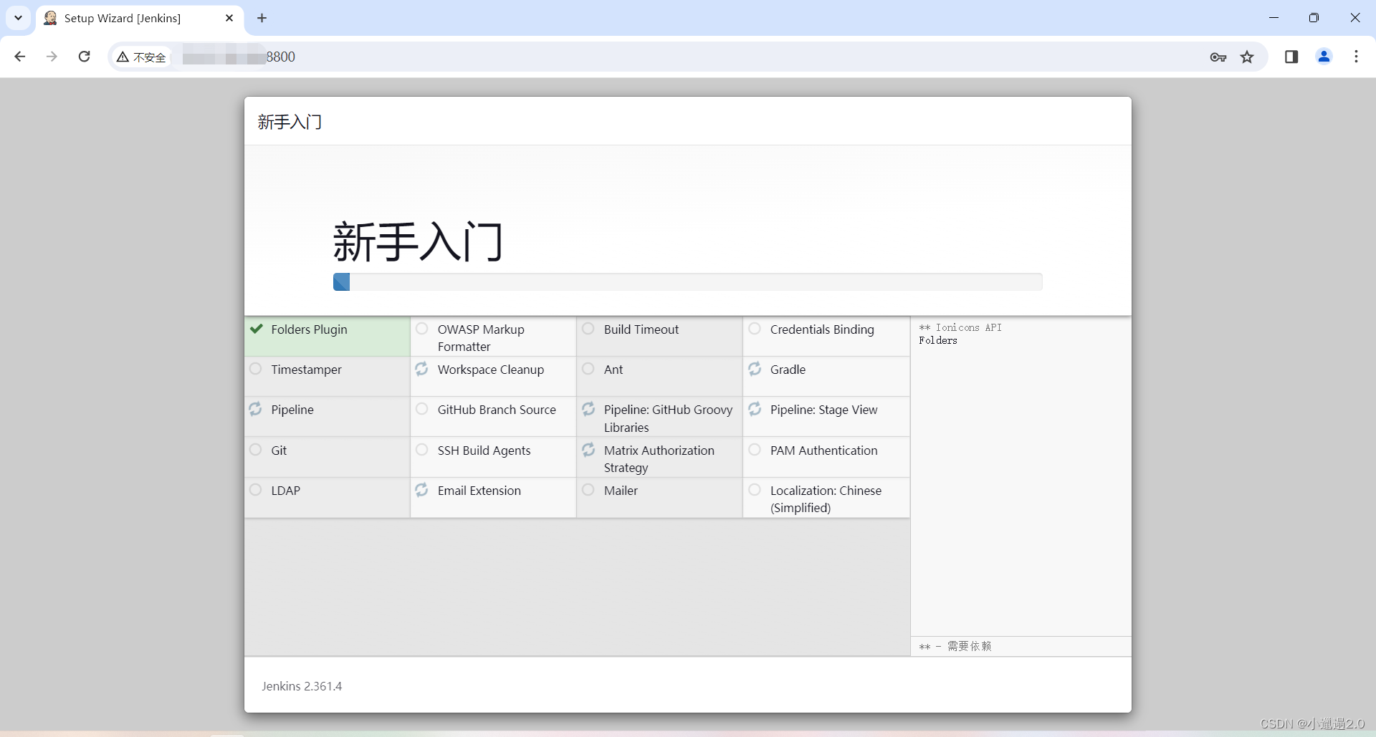Click the Workspace Cleanup label
This screenshot has height=737, width=1376.
pyautogui.click(x=491, y=370)
